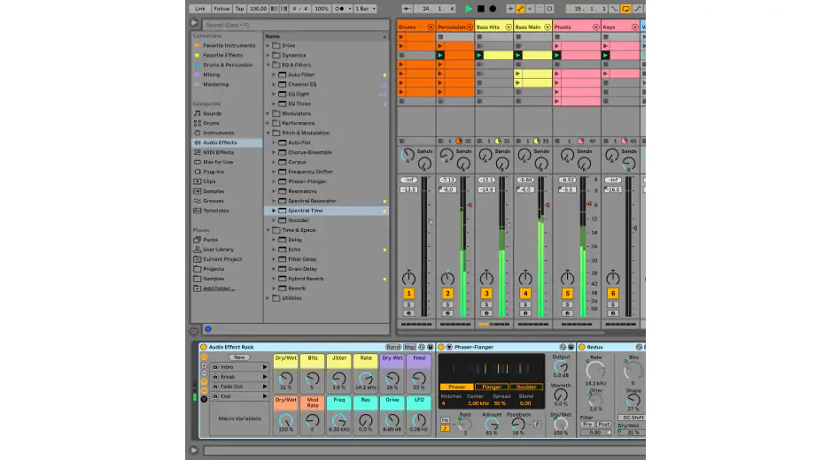Click the round Record button
The image size is (831, 460).
pos(493,8)
